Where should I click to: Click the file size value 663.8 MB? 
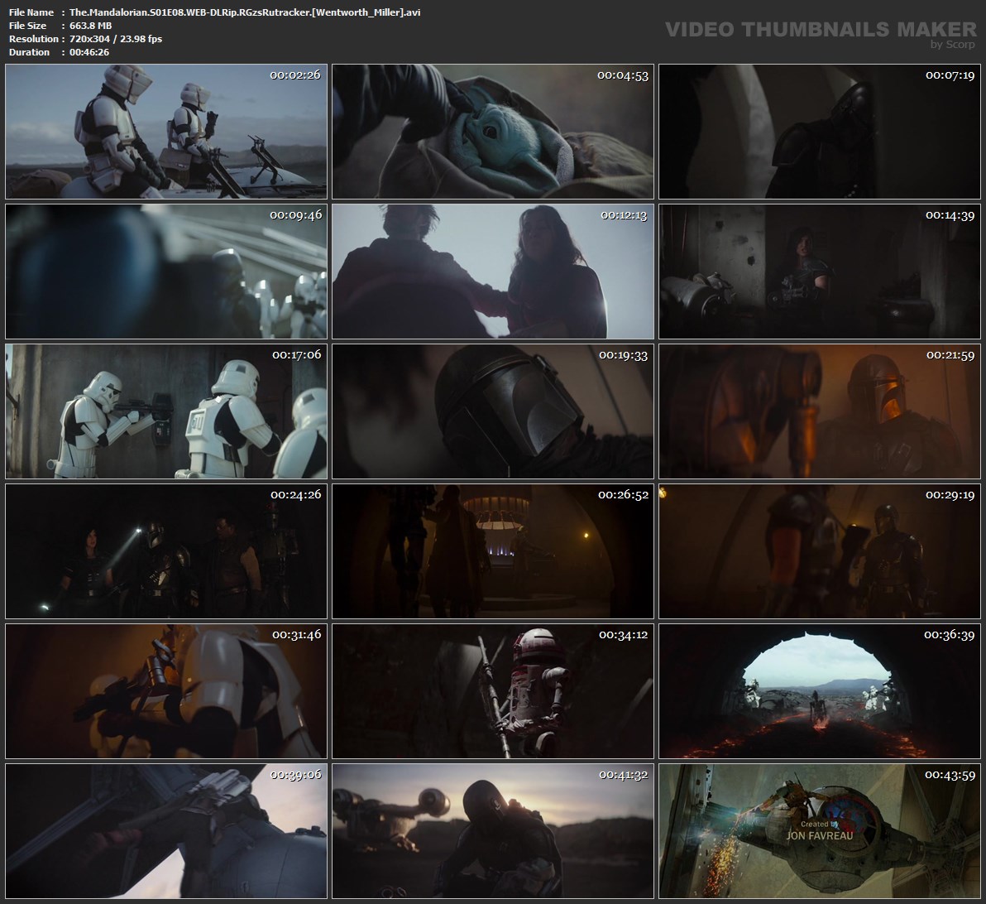pos(90,26)
